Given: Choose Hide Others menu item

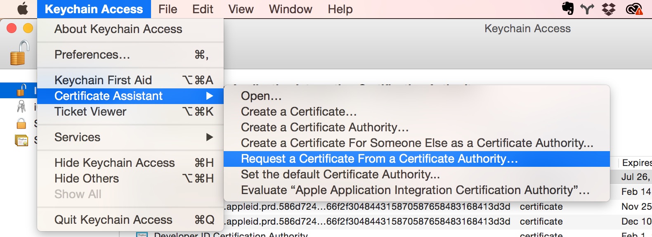Looking at the screenshot, I should 130,178.
